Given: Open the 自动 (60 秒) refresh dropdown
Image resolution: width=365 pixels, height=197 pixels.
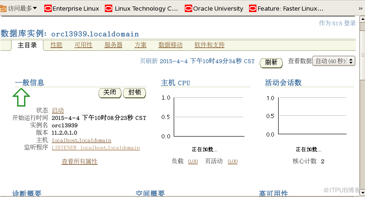Looking at the screenshot, I should pos(334,61).
